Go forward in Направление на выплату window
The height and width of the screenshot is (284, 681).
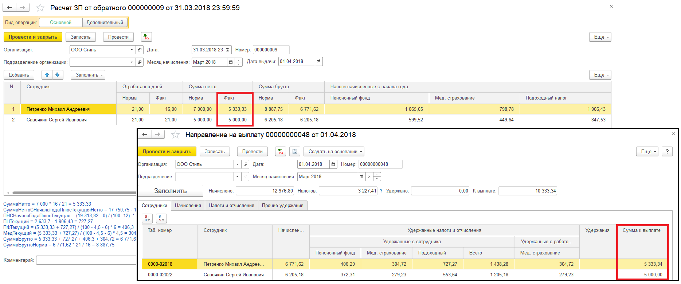tap(158, 135)
